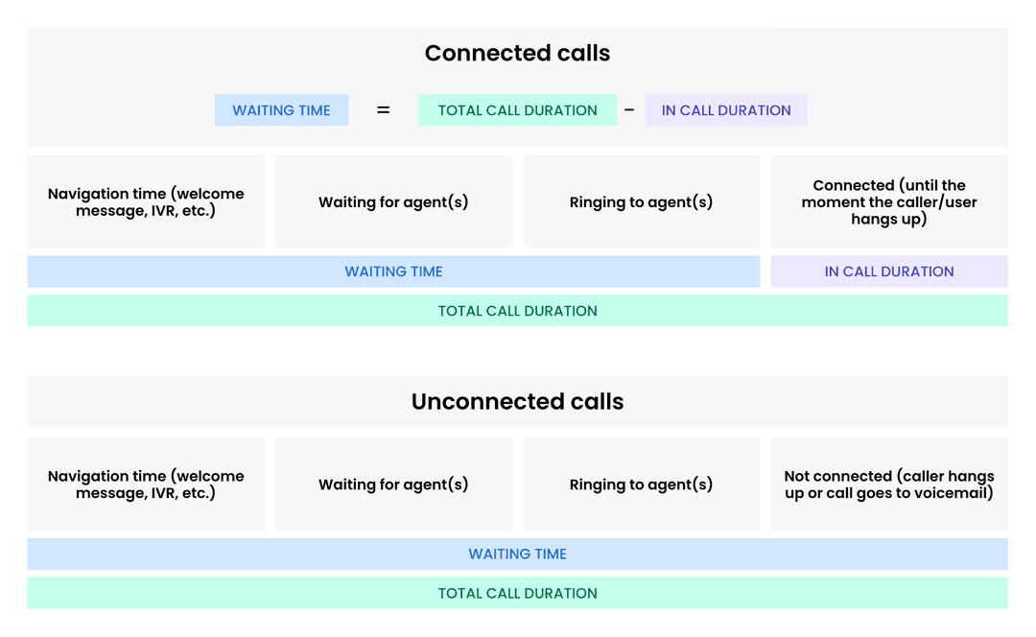Click the equals sign in the formula

point(383,110)
